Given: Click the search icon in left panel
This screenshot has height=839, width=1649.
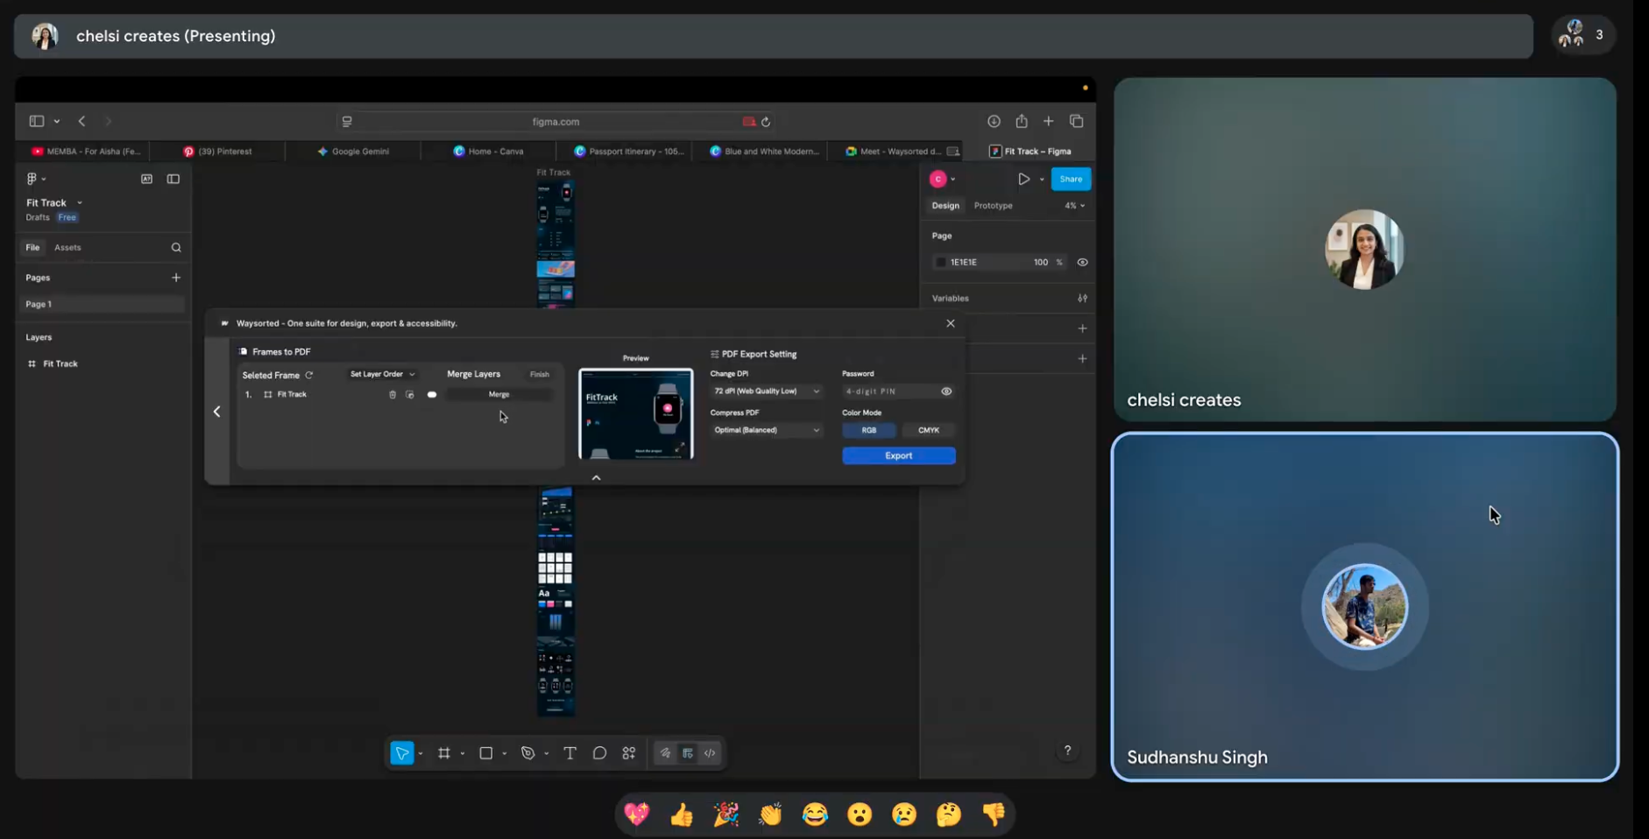Looking at the screenshot, I should point(176,248).
